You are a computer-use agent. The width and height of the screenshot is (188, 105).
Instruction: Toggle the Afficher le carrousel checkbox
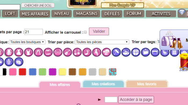tap(85, 32)
